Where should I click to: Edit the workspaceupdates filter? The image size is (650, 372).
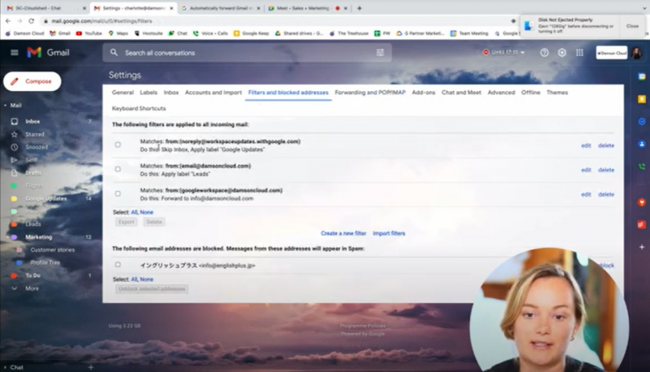(x=586, y=145)
